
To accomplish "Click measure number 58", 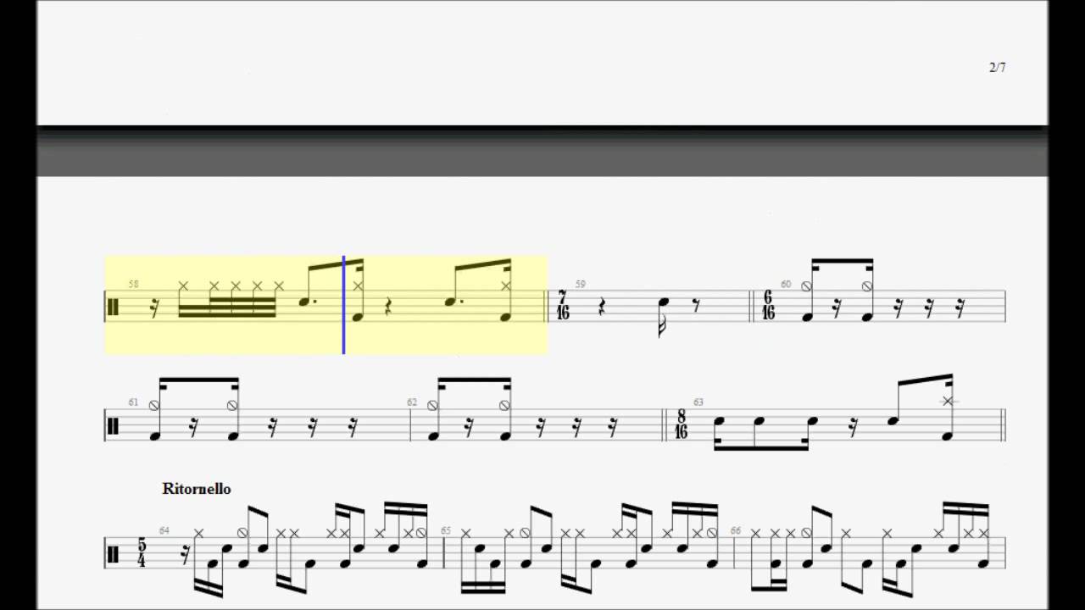I will pos(134,284).
